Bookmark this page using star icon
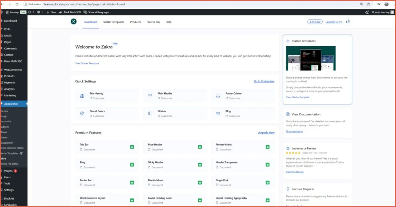 [368, 4]
